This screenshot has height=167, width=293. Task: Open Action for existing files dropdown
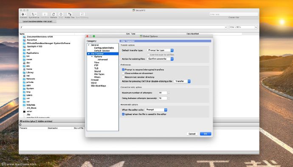pyautogui.click(x=161, y=59)
